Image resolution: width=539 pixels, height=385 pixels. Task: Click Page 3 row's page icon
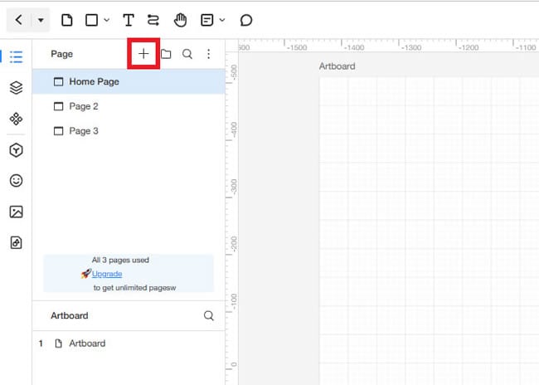(x=58, y=131)
